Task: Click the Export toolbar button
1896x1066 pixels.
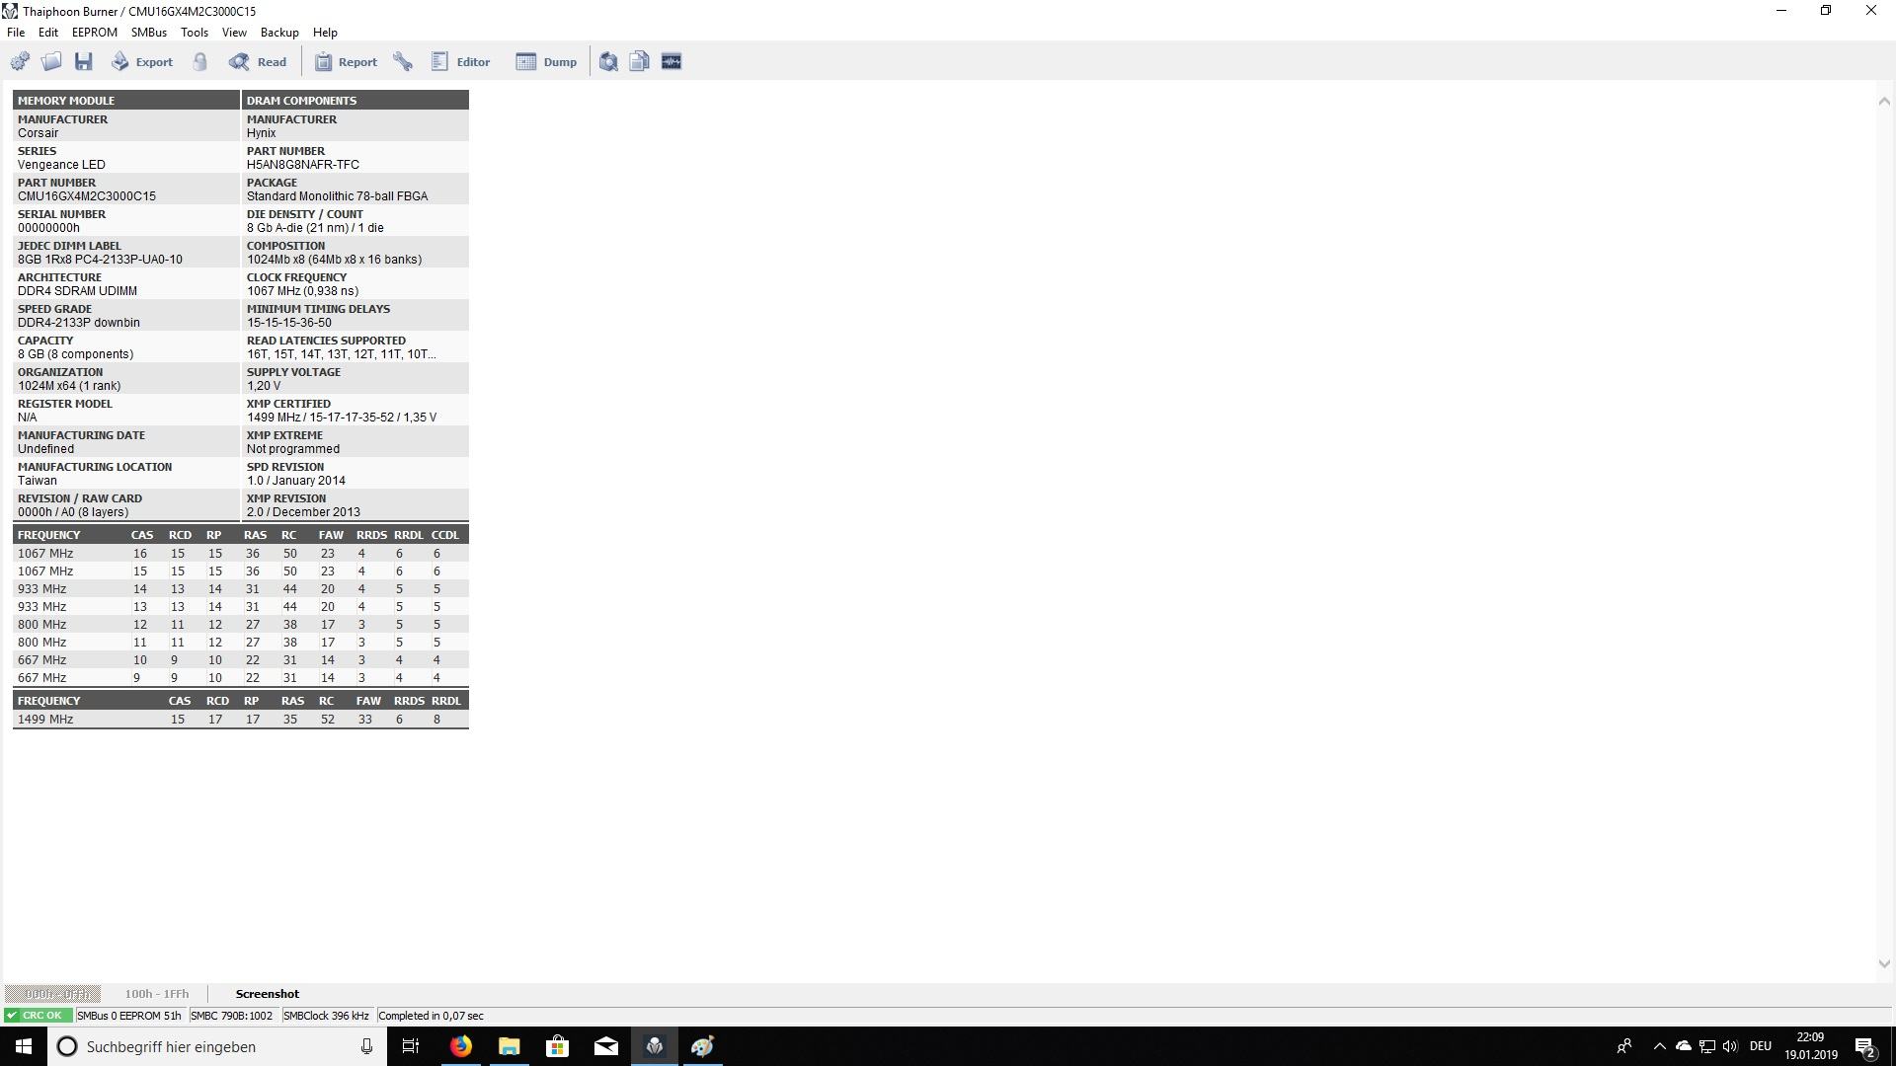Action: pyautogui.click(x=142, y=62)
